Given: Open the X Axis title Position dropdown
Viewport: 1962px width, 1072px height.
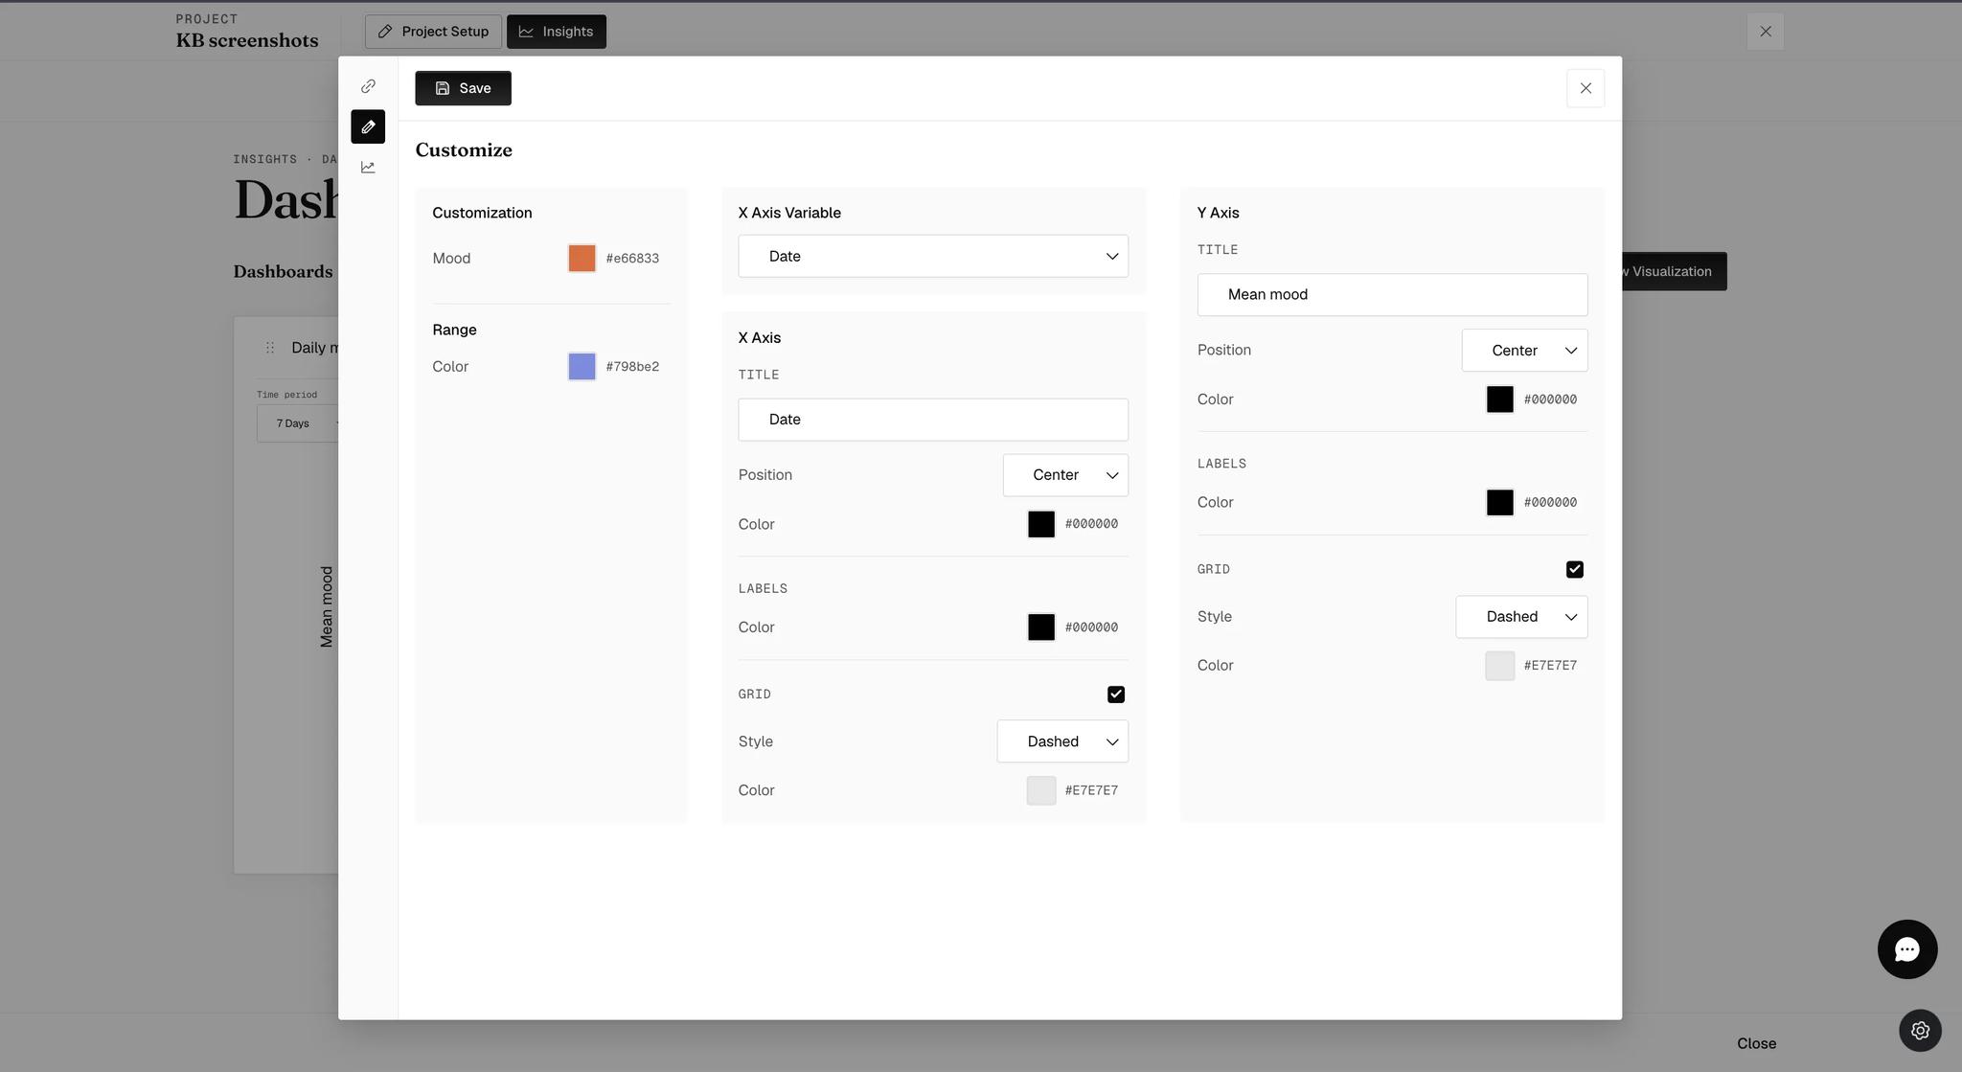Looking at the screenshot, I should 1065,475.
